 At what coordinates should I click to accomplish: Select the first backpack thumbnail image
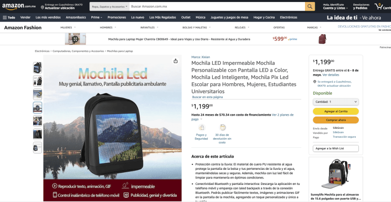tap(38, 67)
